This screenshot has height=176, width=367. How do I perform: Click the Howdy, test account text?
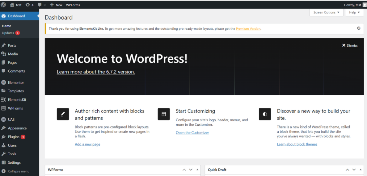coord(352,5)
